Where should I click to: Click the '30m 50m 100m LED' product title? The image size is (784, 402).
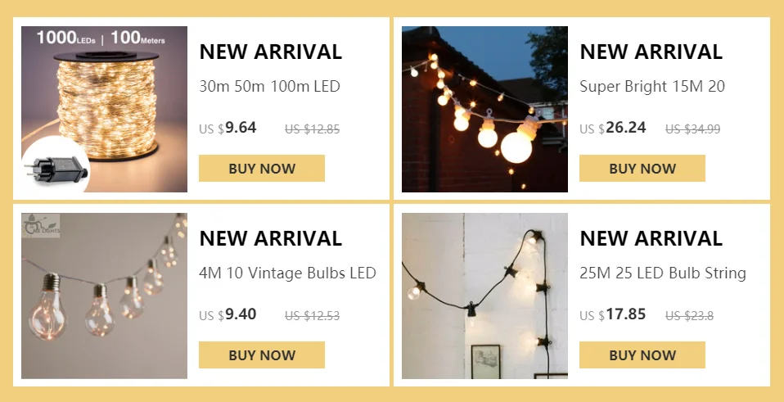(269, 86)
